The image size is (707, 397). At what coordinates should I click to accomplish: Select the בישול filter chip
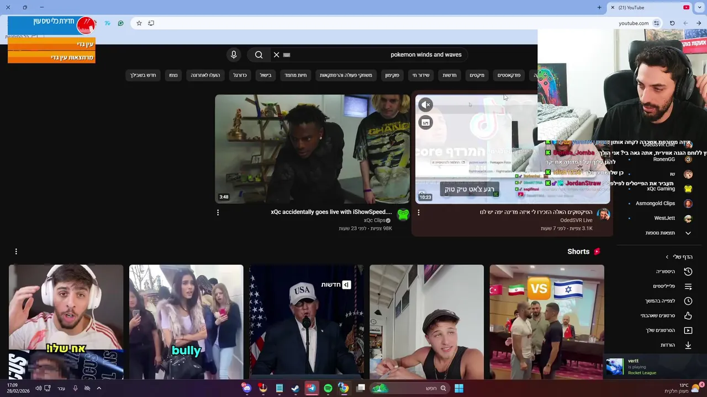(x=266, y=75)
